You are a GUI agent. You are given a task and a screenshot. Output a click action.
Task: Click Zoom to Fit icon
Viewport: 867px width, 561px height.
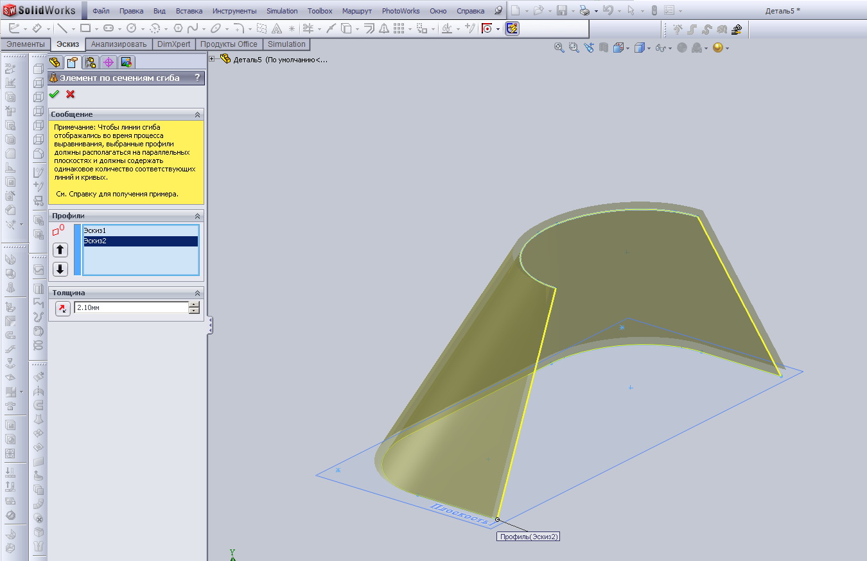pyautogui.click(x=559, y=47)
